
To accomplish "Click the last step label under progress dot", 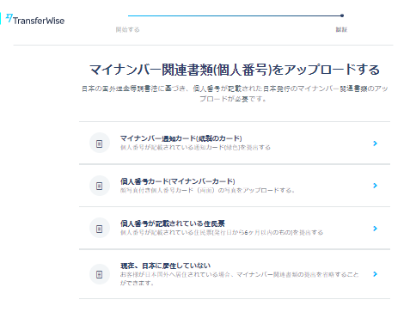I will (341, 29).
